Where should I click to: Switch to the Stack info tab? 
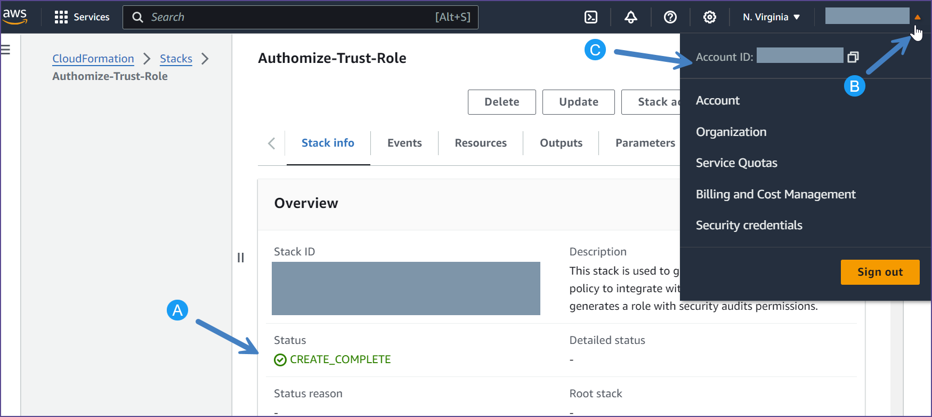[328, 143]
